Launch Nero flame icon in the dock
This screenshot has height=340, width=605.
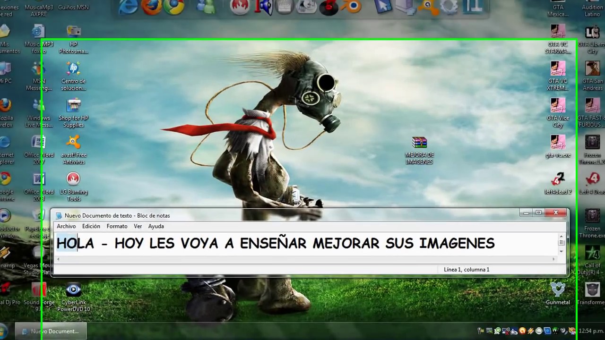pyautogui.click(x=240, y=7)
